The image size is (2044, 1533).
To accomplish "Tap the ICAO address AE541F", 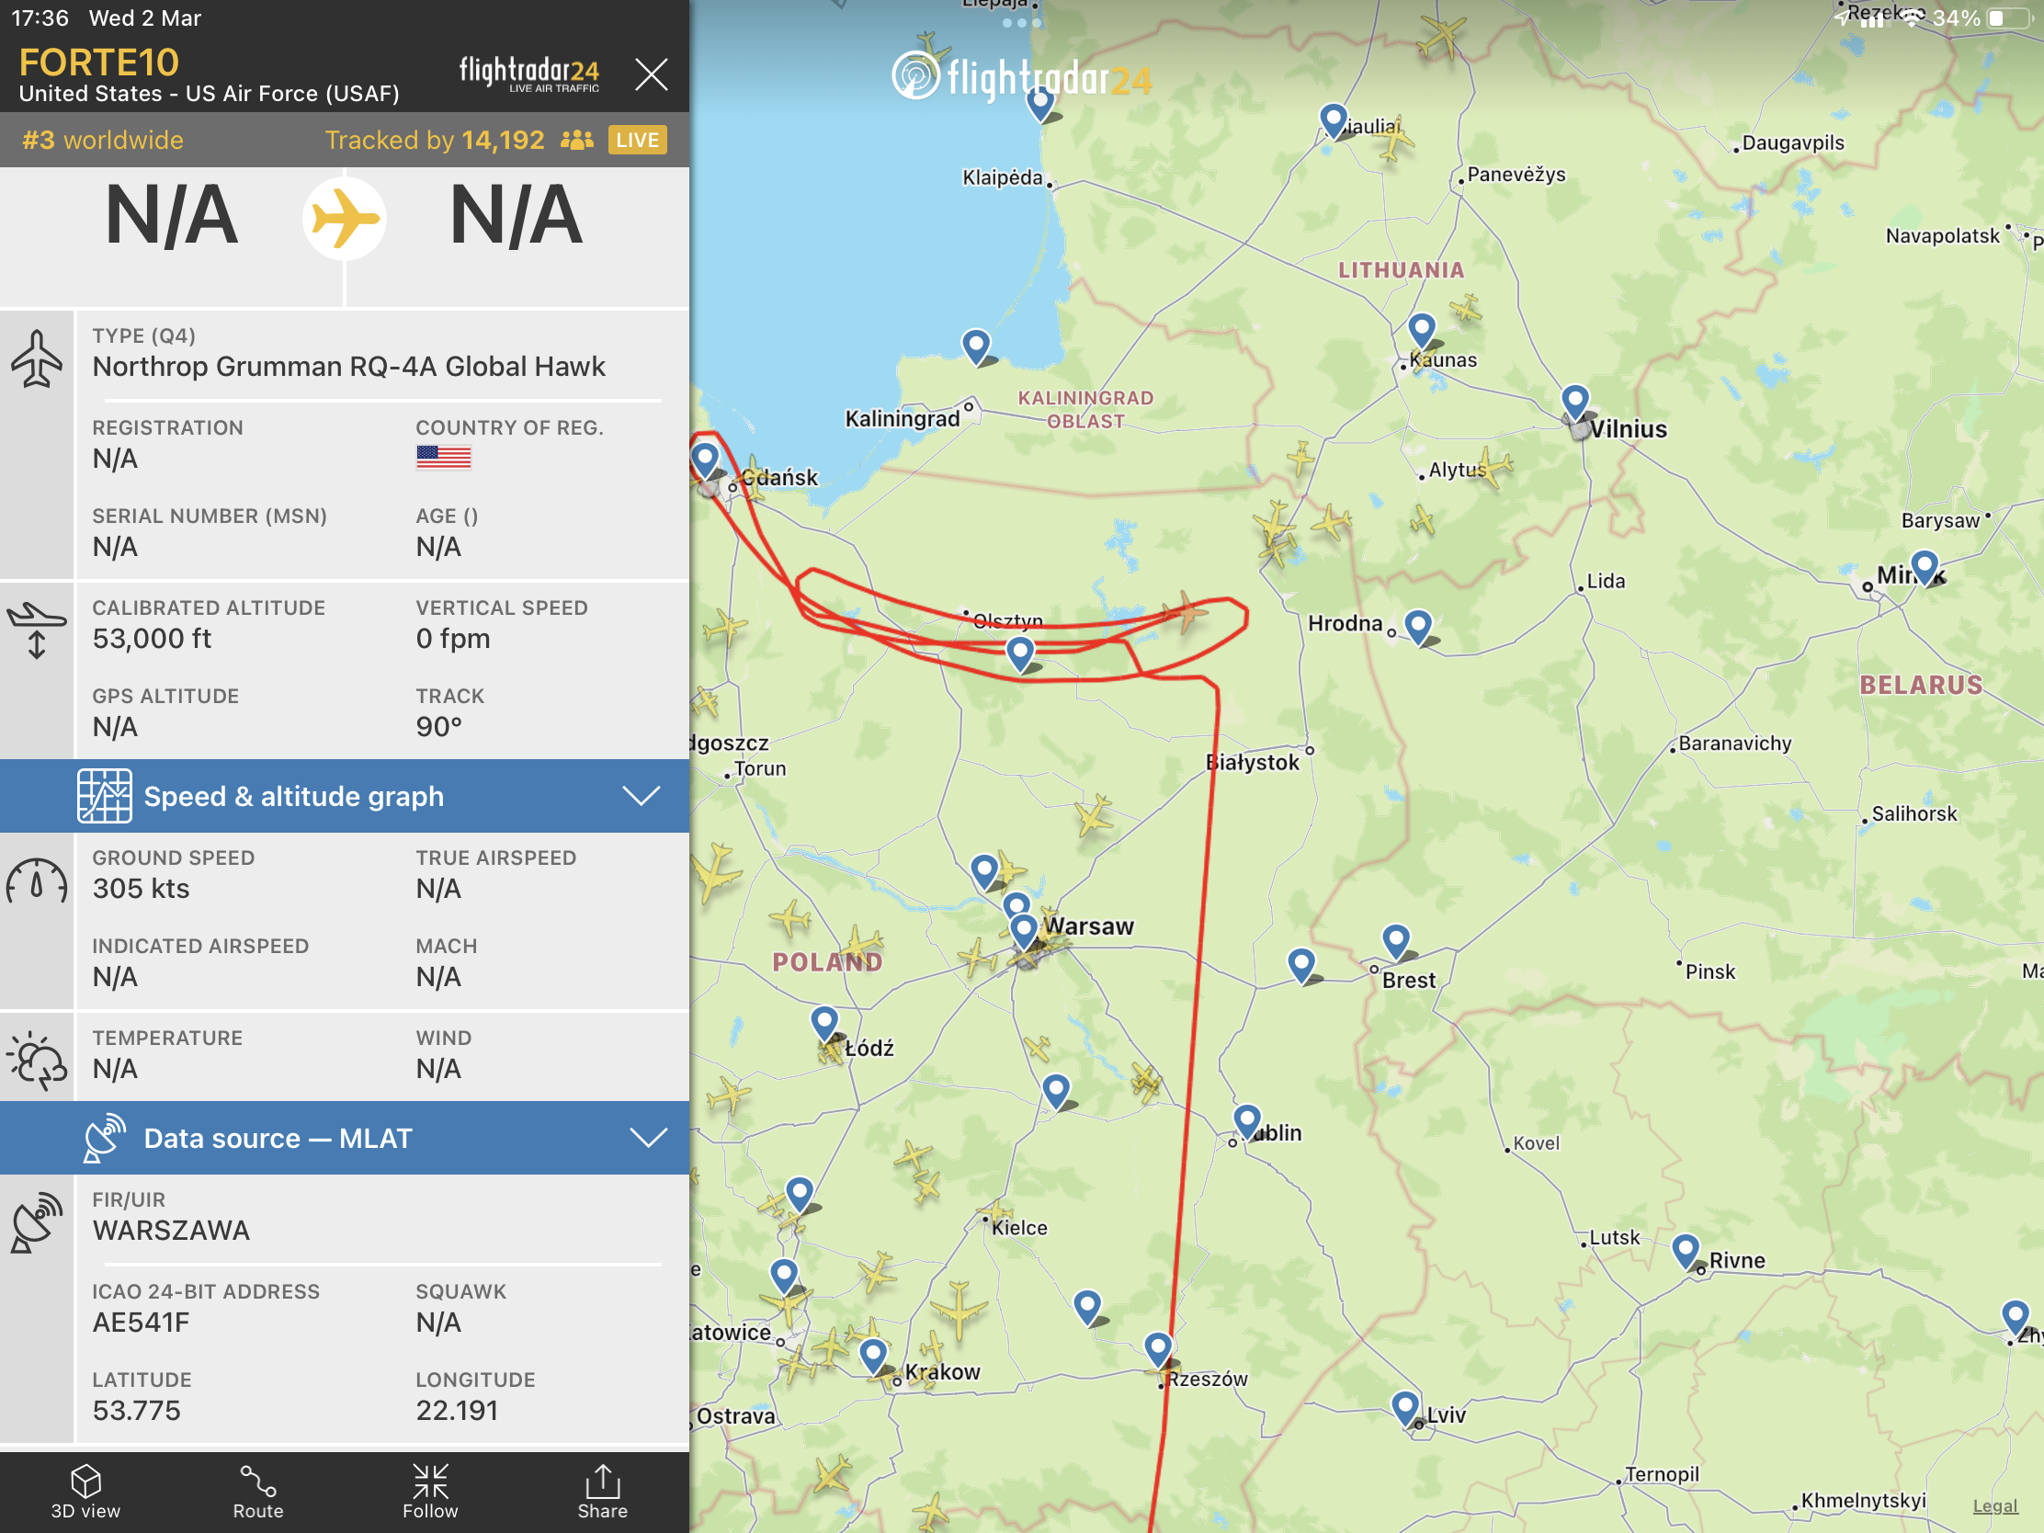I will click(142, 1323).
